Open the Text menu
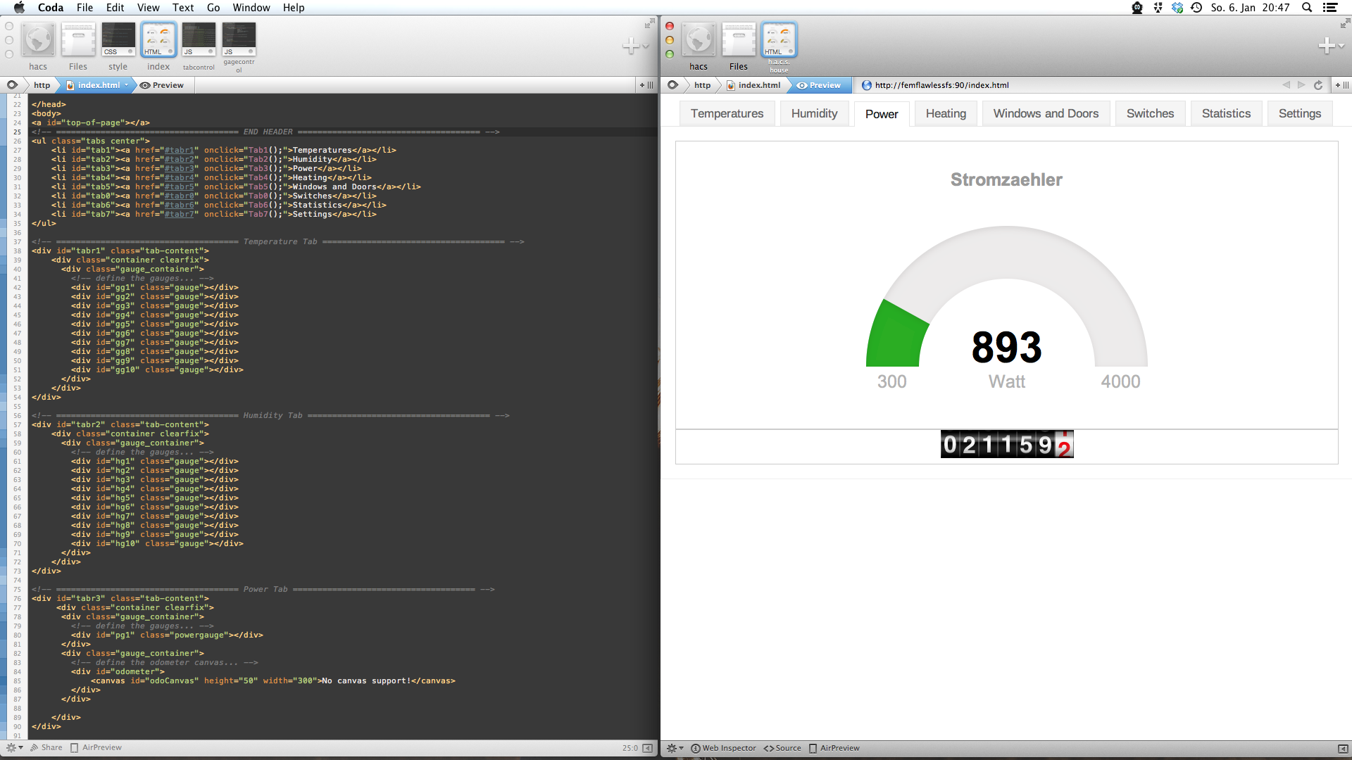This screenshot has width=1352, height=760. click(x=183, y=8)
